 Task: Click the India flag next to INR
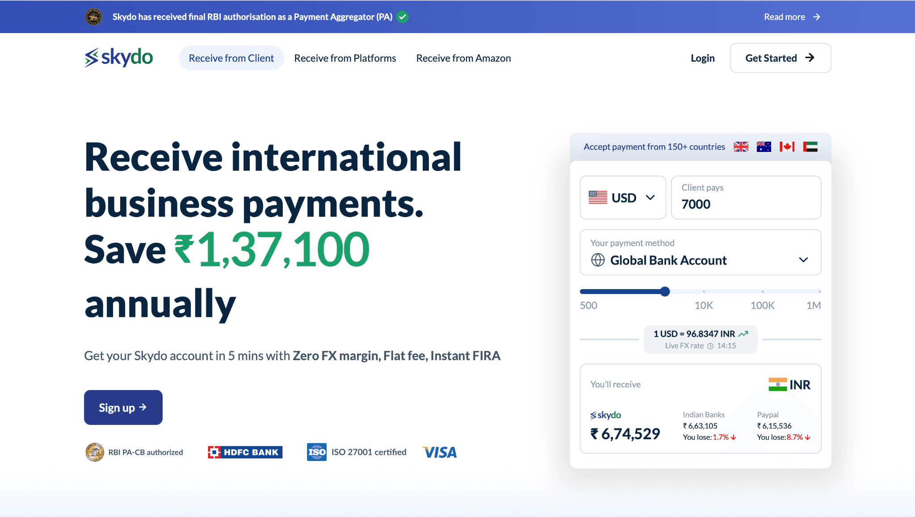778,384
